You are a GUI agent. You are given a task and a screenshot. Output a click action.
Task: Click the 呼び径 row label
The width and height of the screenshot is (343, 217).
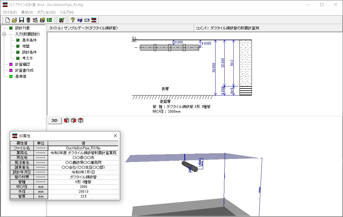(22, 187)
